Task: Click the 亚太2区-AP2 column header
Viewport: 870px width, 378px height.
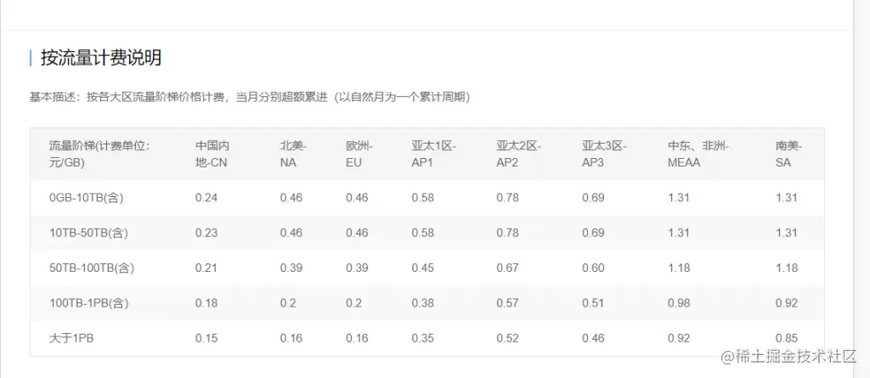Action: [x=519, y=155]
